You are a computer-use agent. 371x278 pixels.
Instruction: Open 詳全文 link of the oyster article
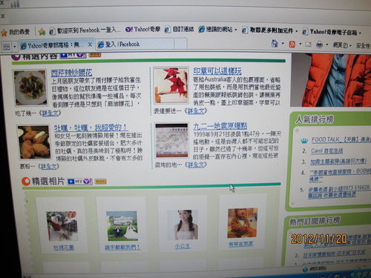click(49, 166)
